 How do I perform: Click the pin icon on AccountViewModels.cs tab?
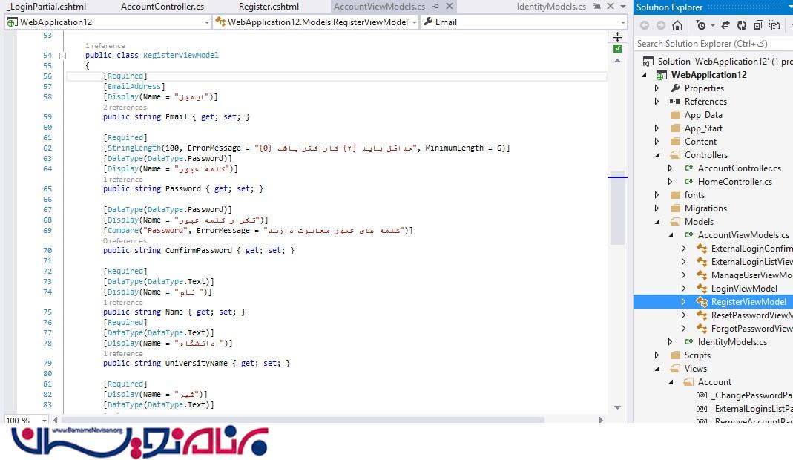pos(436,7)
